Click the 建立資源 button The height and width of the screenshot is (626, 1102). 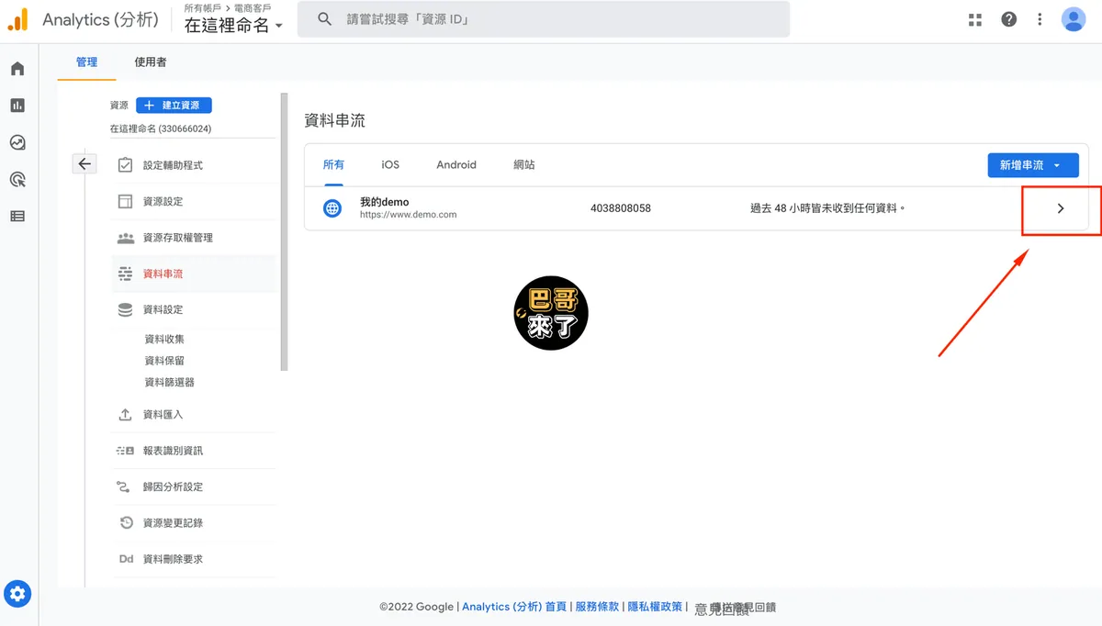click(174, 106)
